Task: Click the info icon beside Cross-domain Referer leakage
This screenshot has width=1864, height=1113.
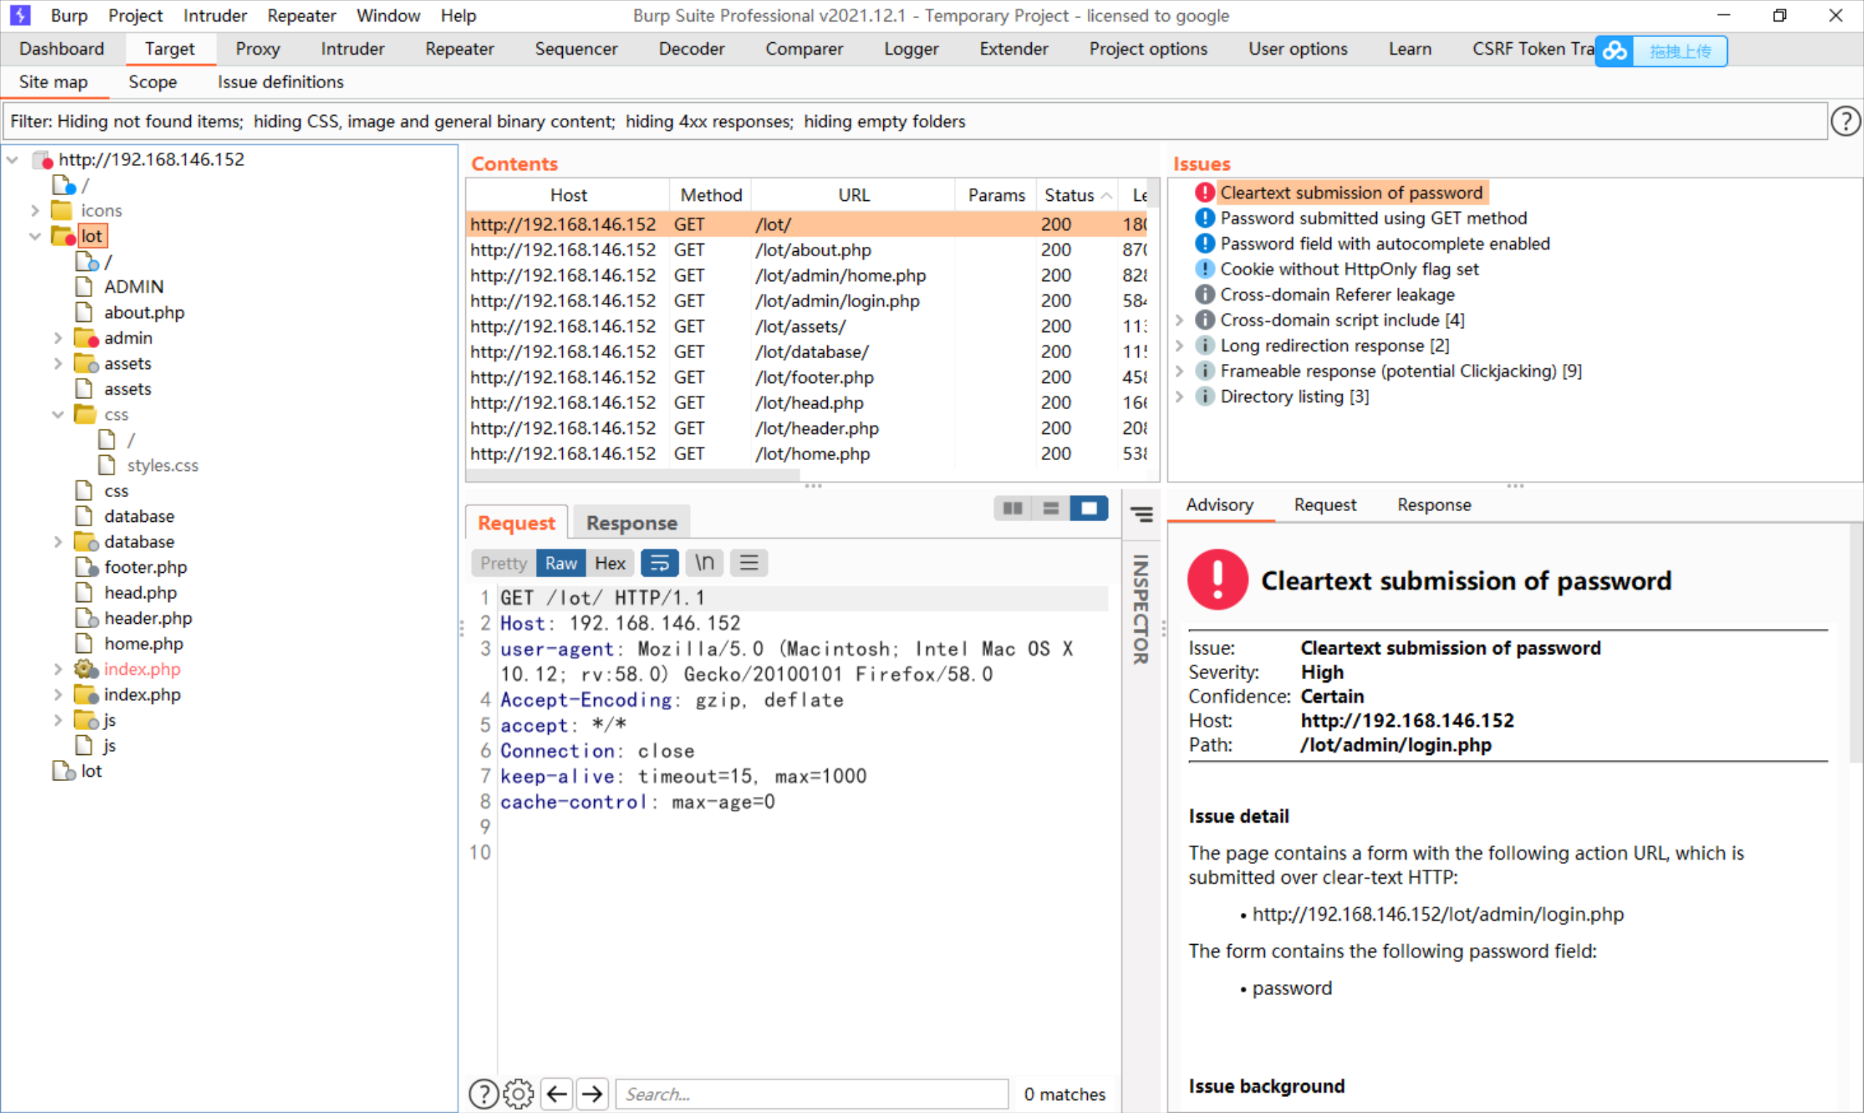Action: pyautogui.click(x=1204, y=295)
